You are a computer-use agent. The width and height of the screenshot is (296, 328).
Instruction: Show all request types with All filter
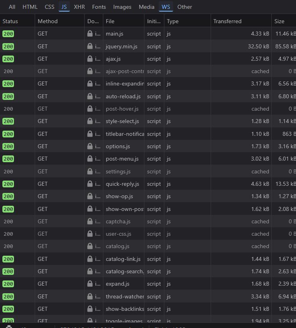pos(12,7)
